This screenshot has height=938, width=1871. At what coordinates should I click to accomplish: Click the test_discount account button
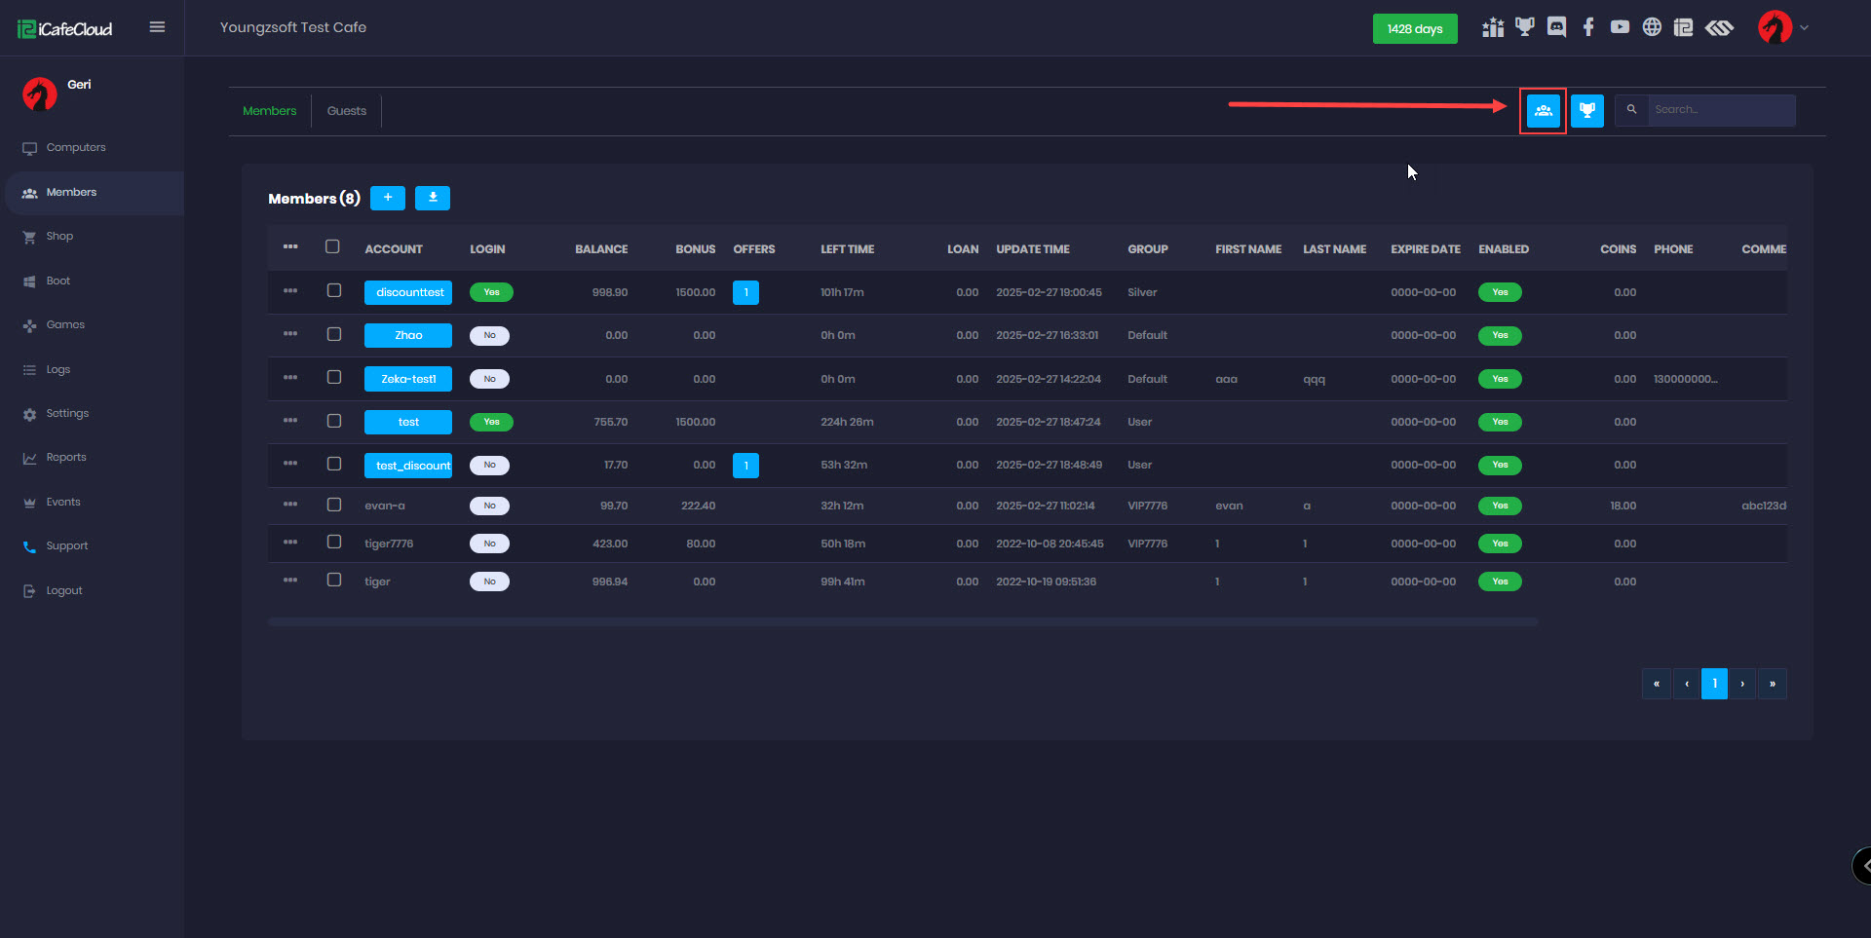point(408,466)
